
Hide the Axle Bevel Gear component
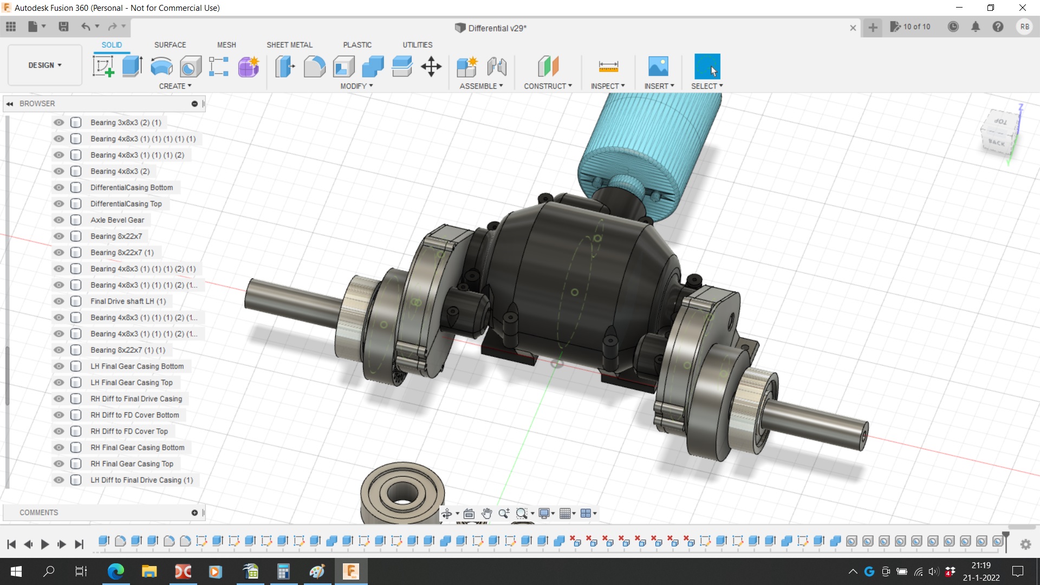[x=59, y=220]
